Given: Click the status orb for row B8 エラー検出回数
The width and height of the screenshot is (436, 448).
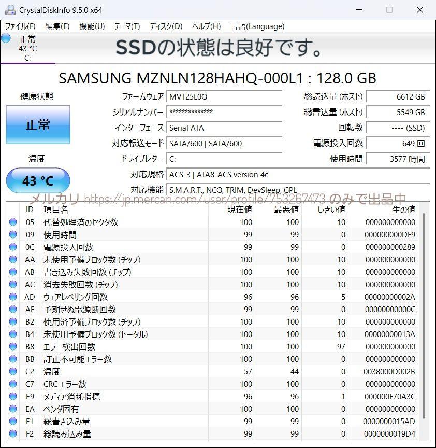Looking at the screenshot, I should pos(13,346).
